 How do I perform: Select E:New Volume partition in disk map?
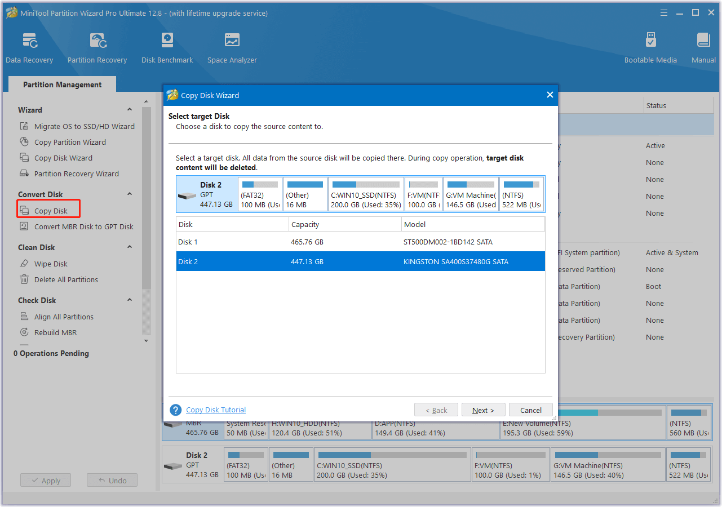(x=582, y=424)
